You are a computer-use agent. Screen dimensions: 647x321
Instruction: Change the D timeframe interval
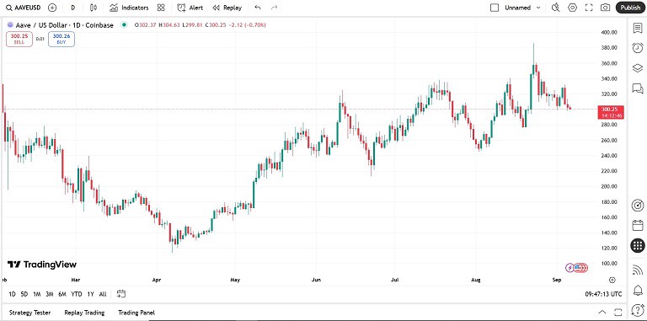[73, 8]
